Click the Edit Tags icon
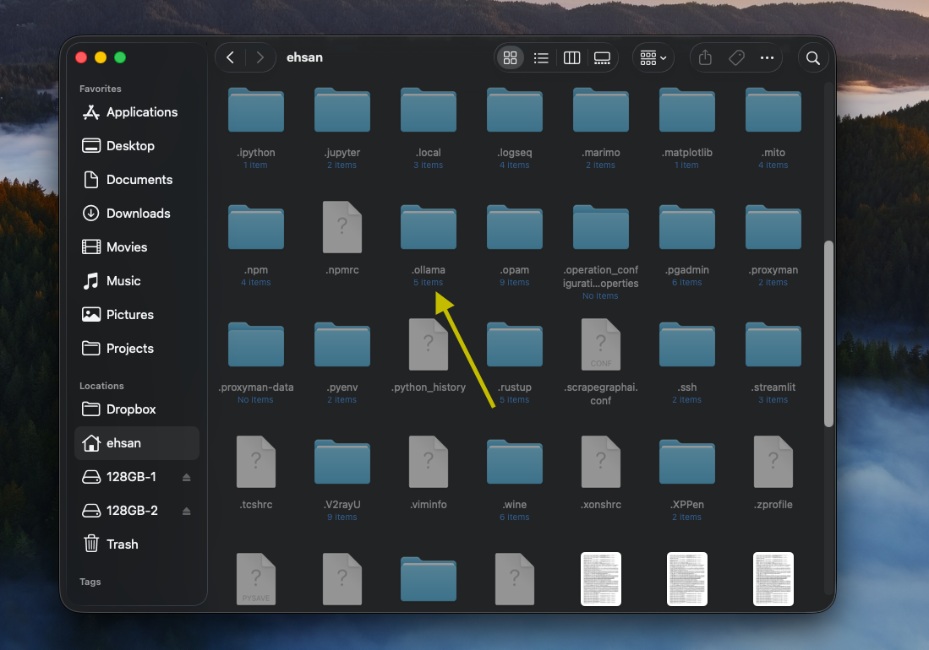This screenshot has height=650, width=929. coord(736,58)
